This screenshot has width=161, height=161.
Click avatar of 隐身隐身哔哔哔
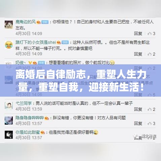(x=9, y=121)
